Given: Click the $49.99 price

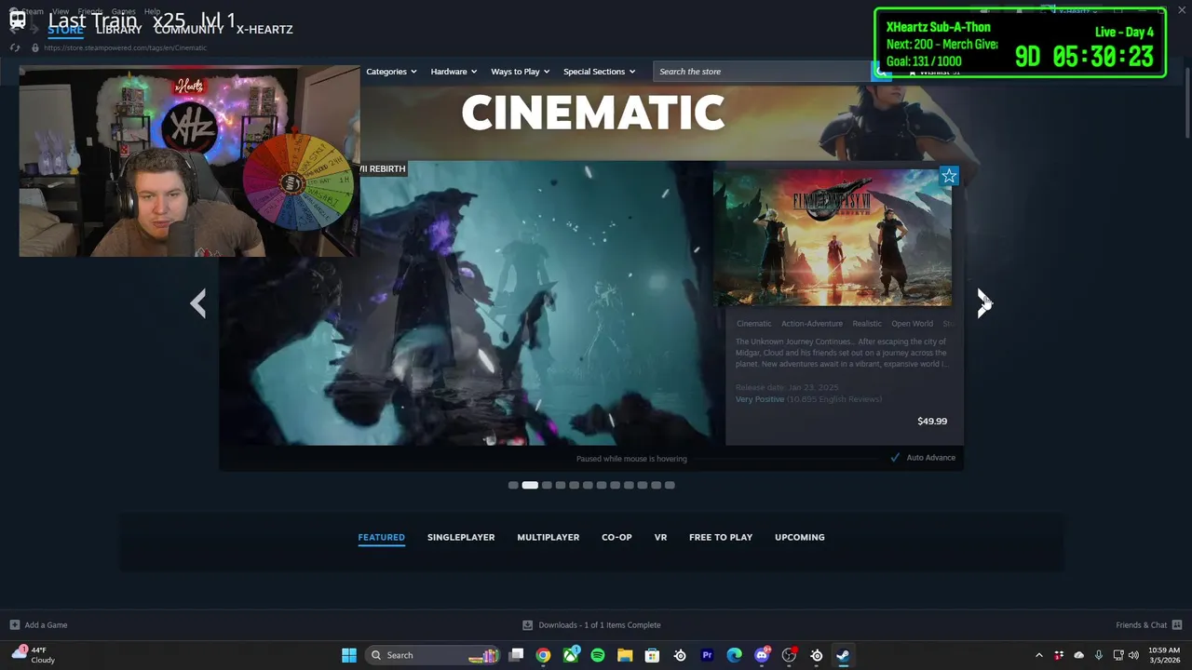Looking at the screenshot, I should (x=932, y=422).
